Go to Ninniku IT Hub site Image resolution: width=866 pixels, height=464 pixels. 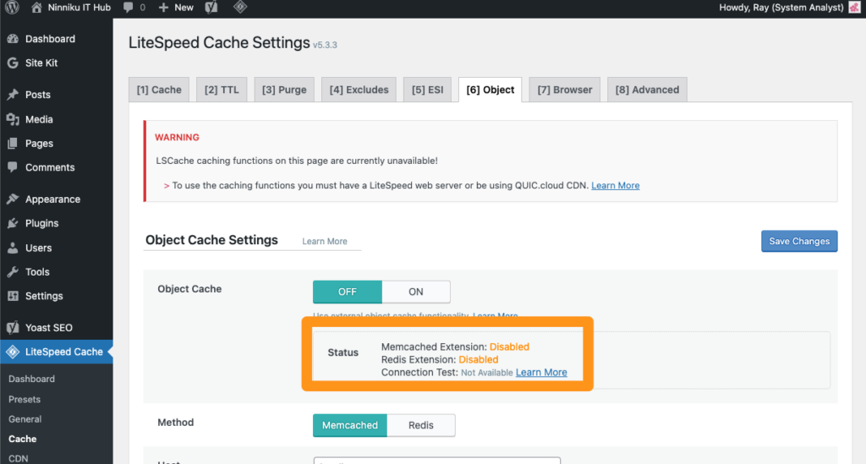tap(79, 7)
